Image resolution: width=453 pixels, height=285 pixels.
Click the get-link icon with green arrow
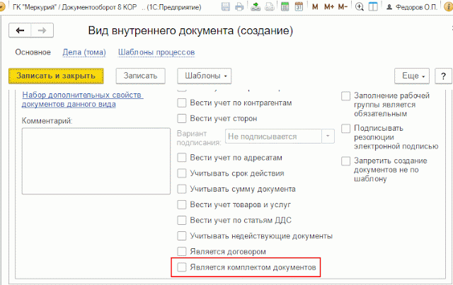(256, 6)
